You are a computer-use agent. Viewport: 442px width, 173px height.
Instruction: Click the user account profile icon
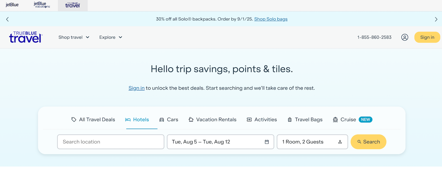click(405, 37)
